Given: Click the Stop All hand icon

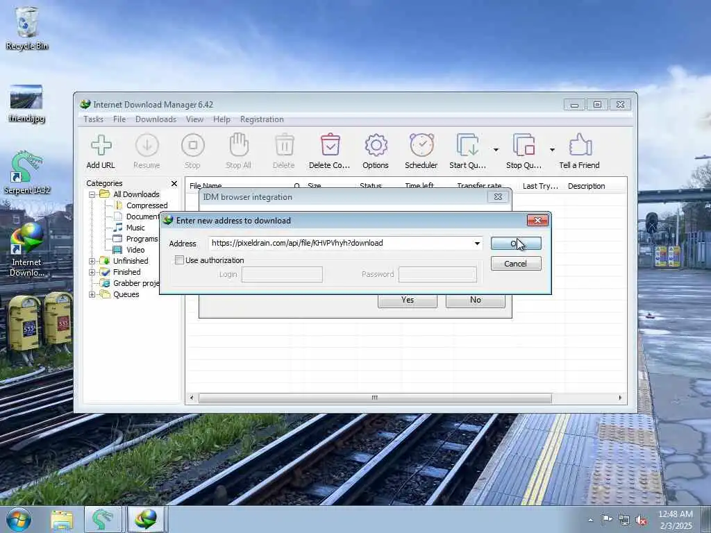Looking at the screenshot, I should tap(239, 146).
